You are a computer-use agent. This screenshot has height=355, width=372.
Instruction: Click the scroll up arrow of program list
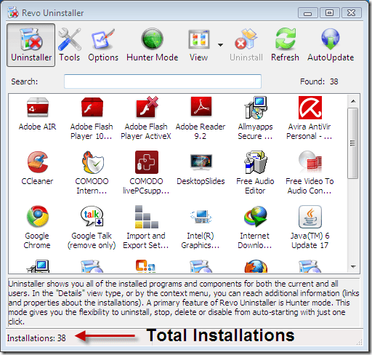pos(353,101)
